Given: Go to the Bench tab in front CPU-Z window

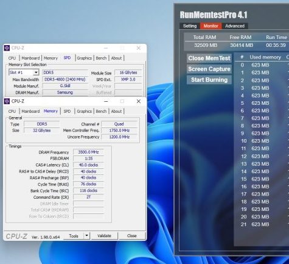Looking at the screenshot, I should [101, 111].
